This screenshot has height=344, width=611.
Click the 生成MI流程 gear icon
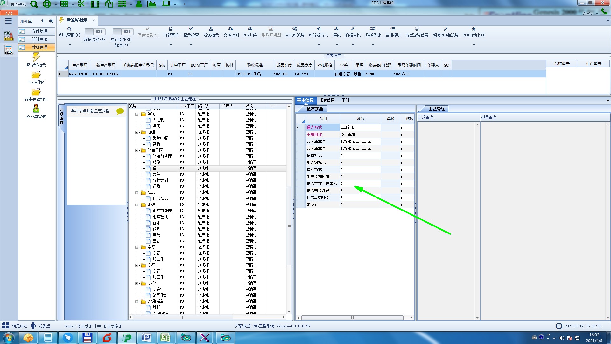pos(295,29)
